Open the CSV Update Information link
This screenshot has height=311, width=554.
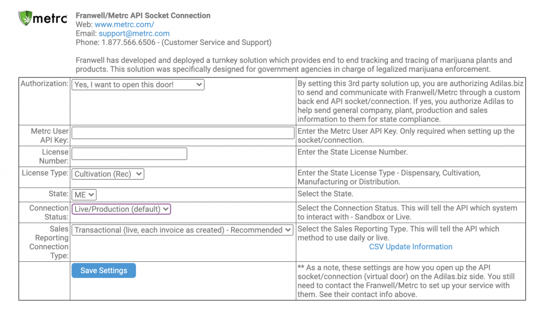411,247
